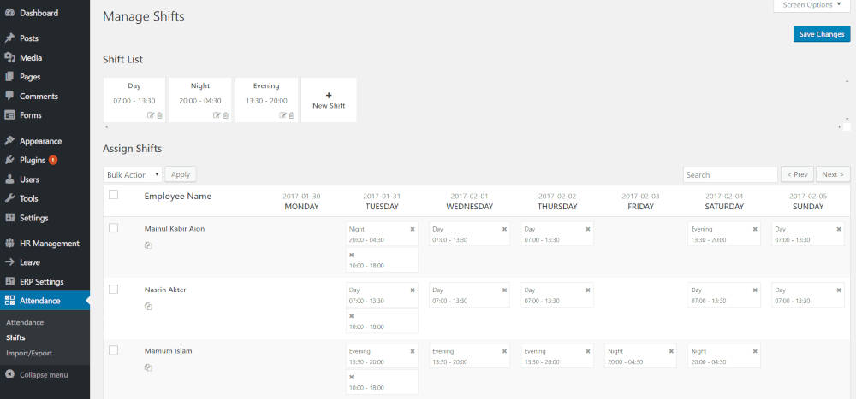Image resolution: width=856 pixels, height=399 pixels.
Task: Remove Mainul's Tuesday Night shift with X
Action: pos(412,229)
